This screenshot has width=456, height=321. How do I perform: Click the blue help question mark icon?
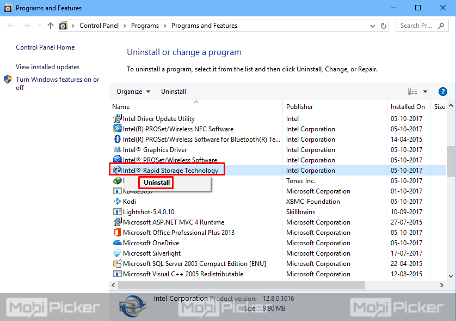442,92
